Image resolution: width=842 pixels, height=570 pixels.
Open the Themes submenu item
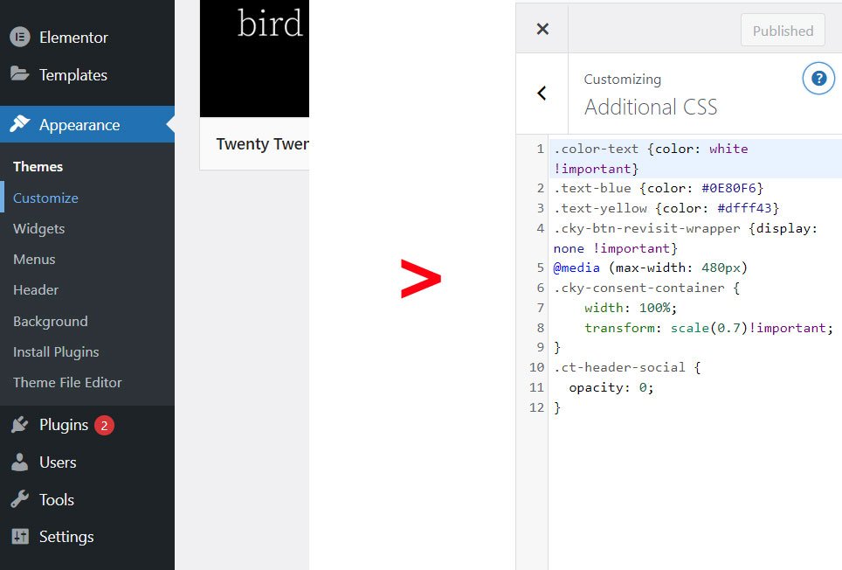pos(38,166)
